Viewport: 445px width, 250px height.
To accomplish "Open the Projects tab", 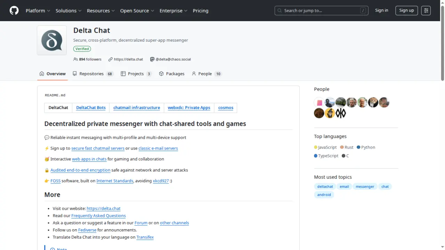I will click(x=136, y=74).
